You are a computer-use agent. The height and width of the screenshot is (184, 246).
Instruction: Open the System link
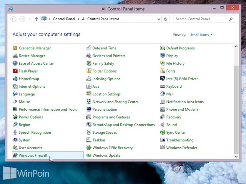coord(25,140)
